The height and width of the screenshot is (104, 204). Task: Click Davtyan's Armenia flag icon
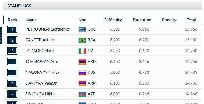tap(82, 83)
